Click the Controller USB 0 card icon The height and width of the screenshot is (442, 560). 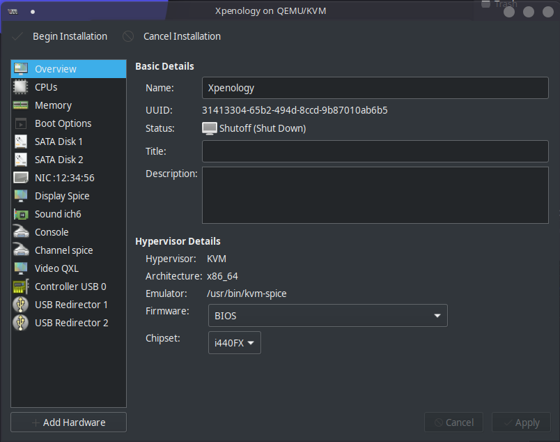21,287
